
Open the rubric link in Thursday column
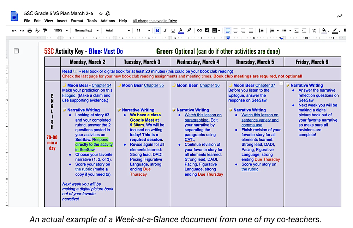pos(250,169)
